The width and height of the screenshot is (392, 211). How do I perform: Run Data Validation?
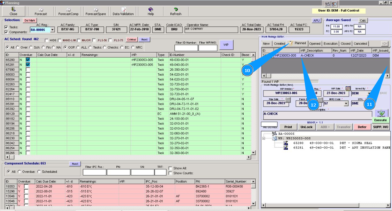point(123,11)
